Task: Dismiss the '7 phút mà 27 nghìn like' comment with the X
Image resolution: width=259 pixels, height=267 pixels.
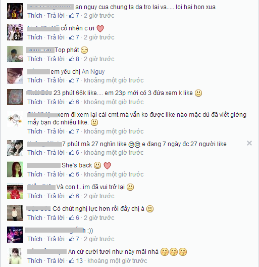Action: tap(249, 143)
